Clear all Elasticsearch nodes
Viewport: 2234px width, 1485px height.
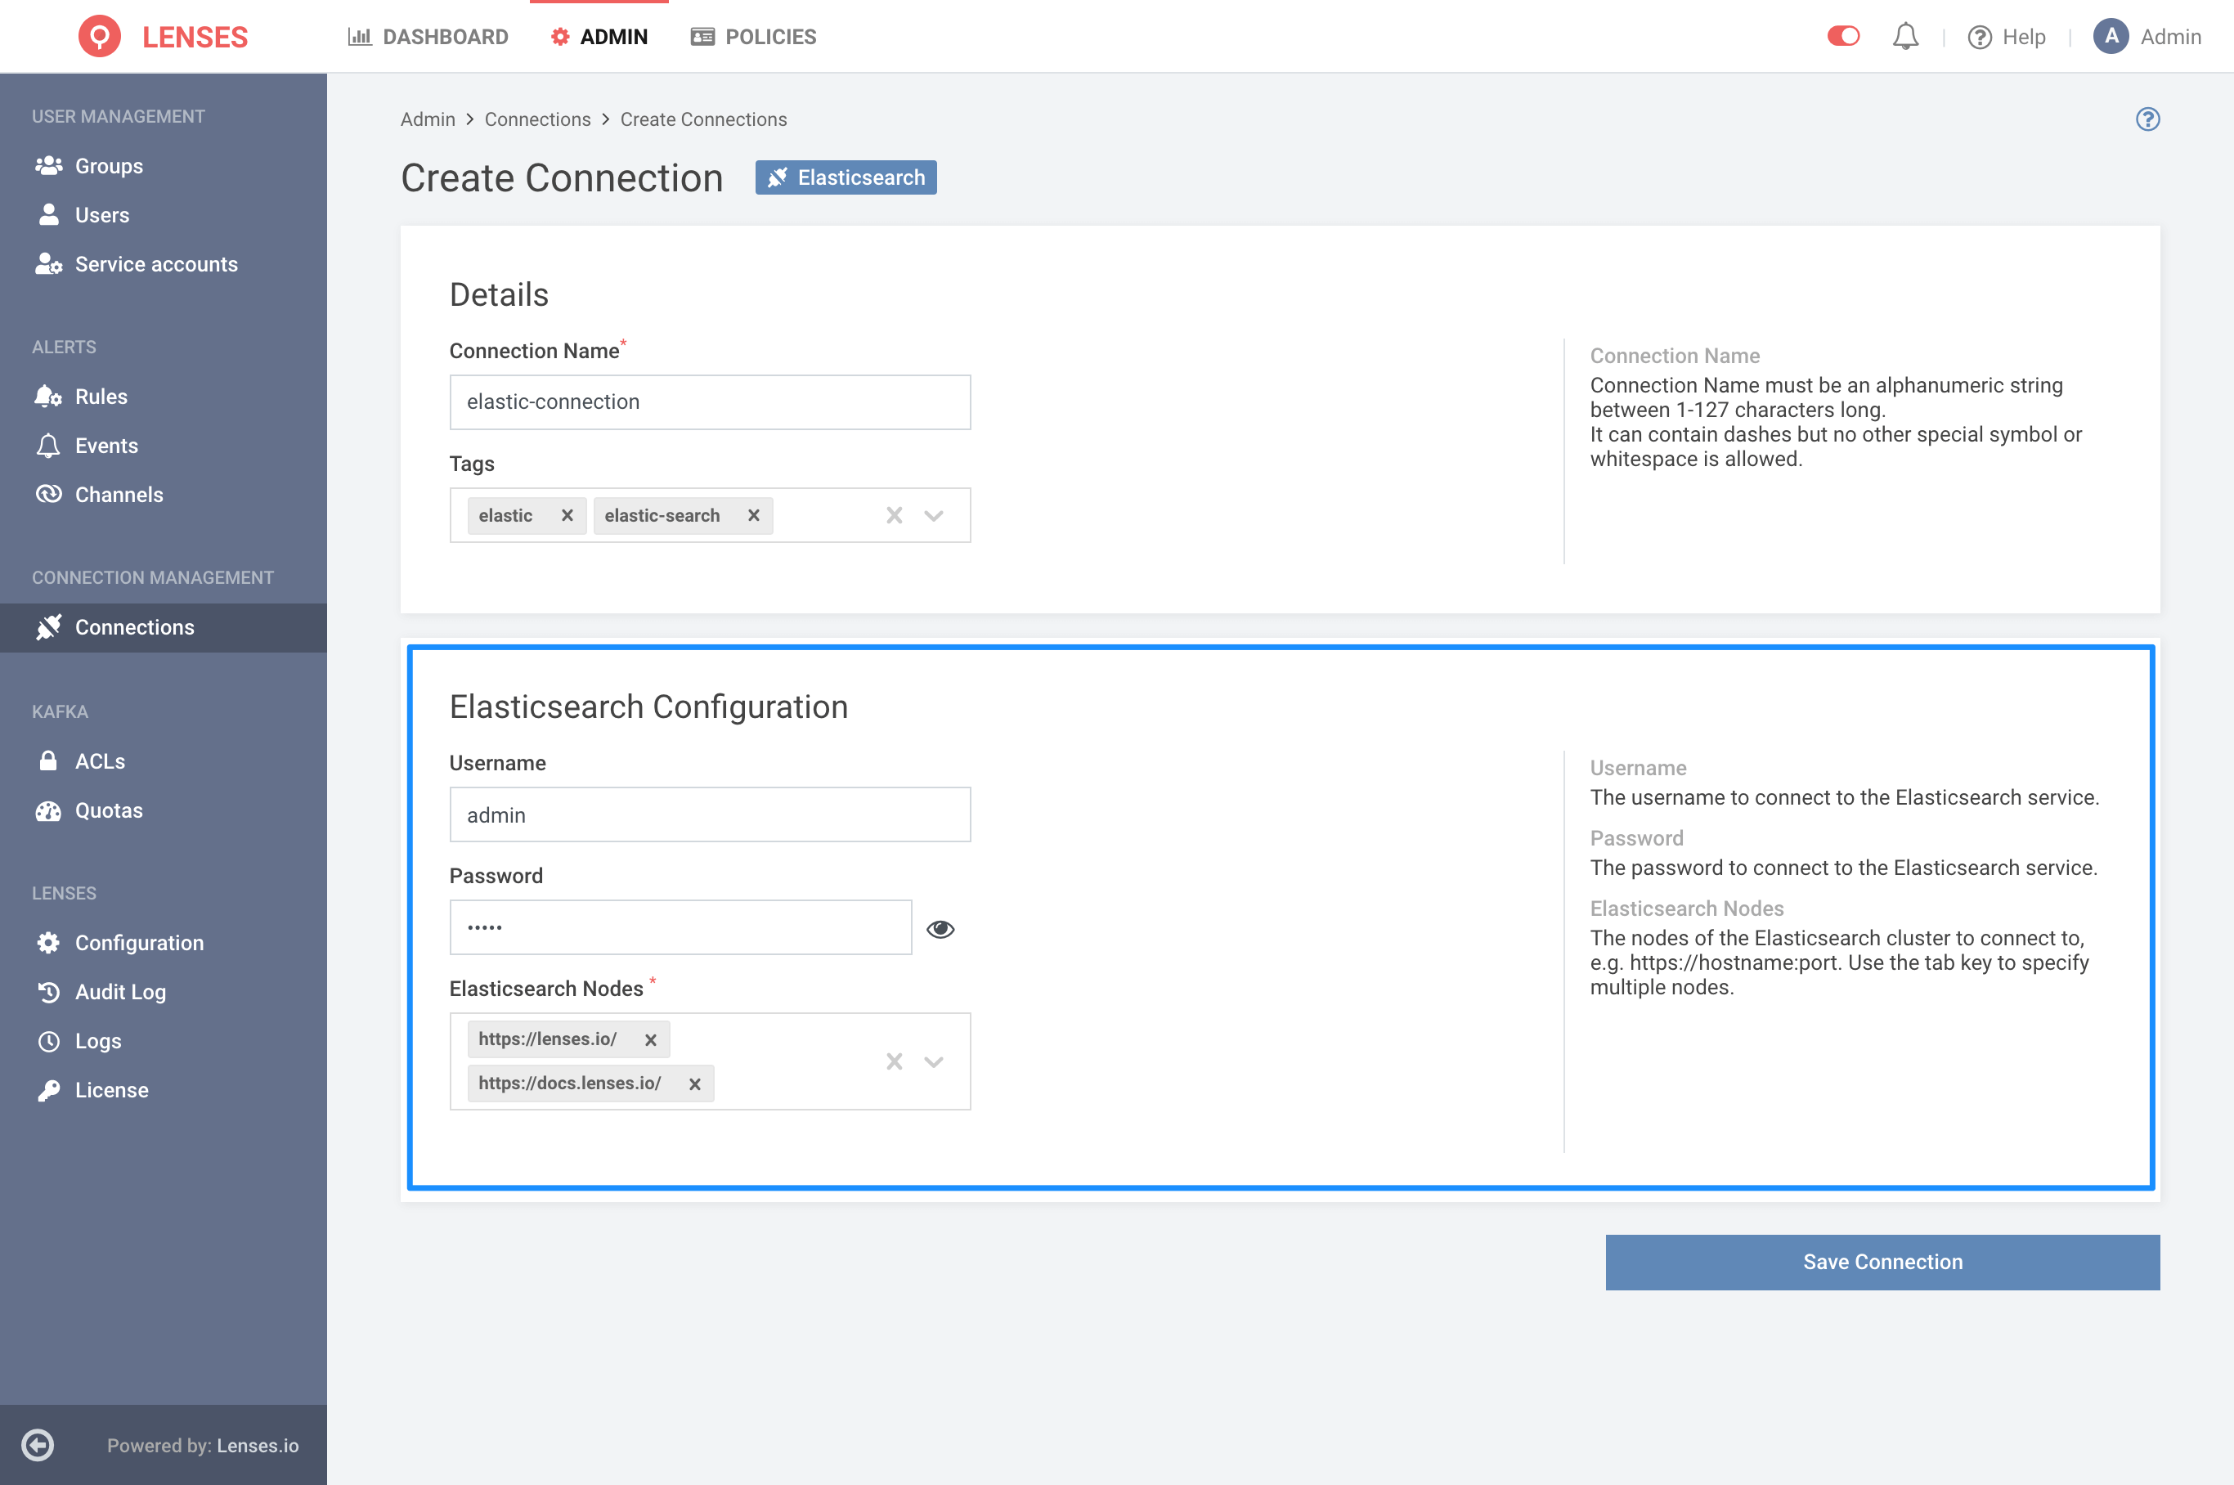tap(894, 1061)
